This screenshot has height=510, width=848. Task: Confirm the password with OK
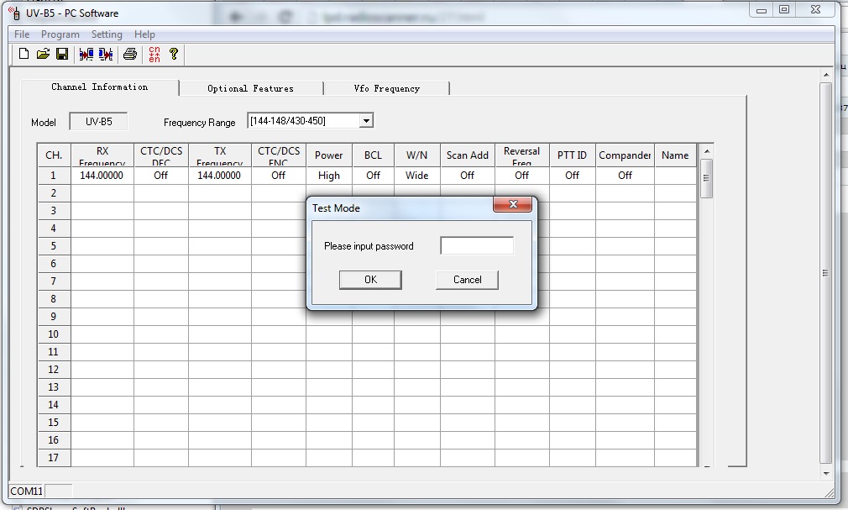370,280
